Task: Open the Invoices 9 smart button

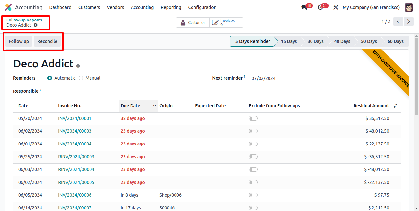Action: 226,23
